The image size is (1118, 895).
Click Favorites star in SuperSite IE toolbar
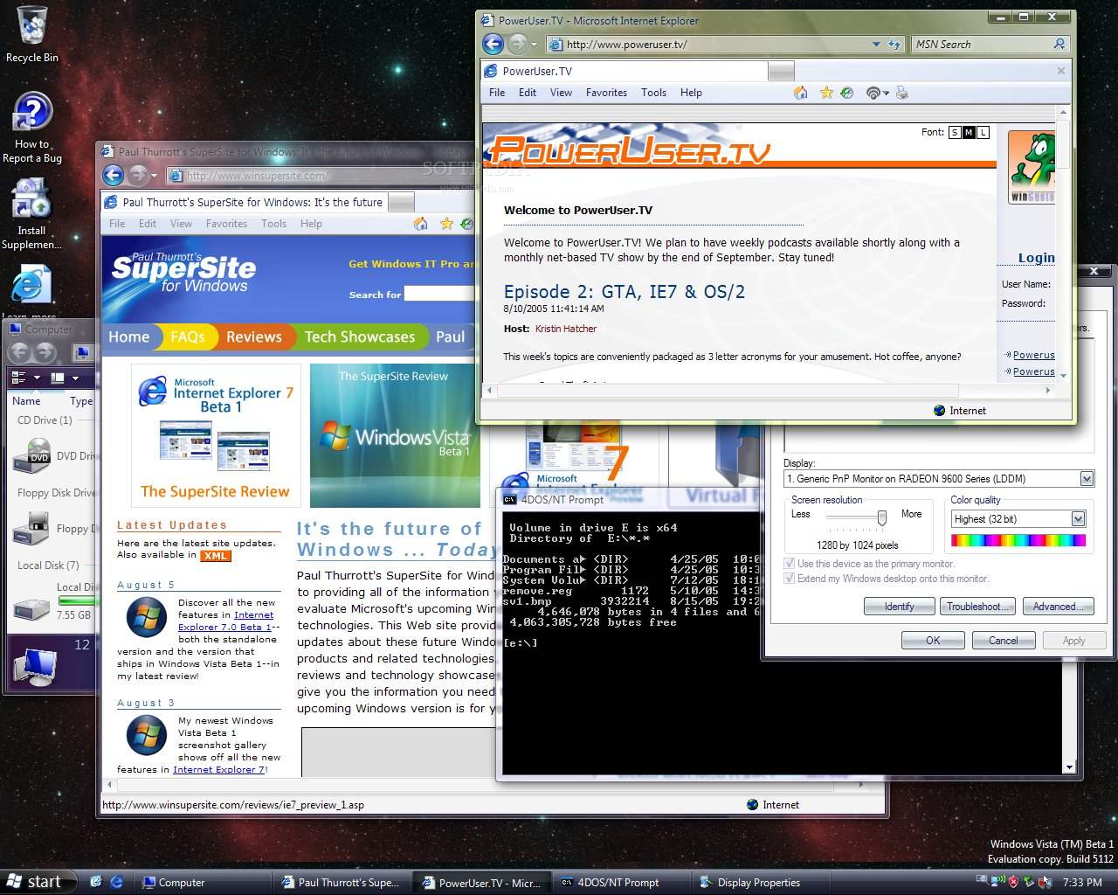coord(446,224)
